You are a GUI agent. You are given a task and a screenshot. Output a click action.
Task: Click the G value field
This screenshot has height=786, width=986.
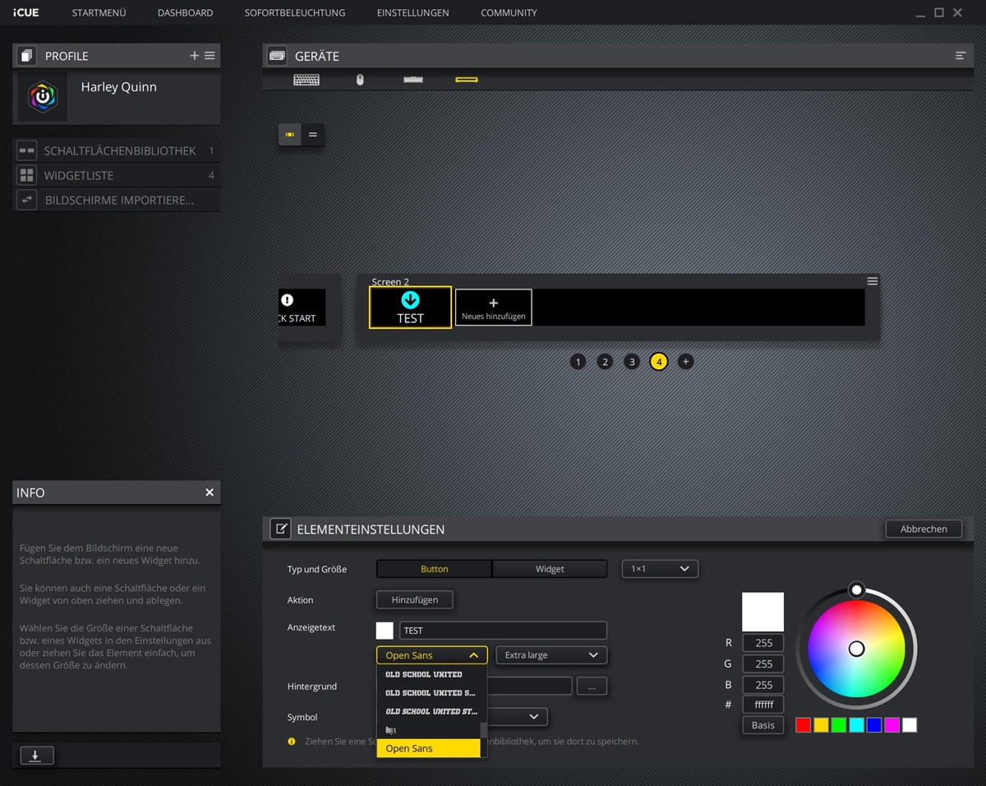763,663
